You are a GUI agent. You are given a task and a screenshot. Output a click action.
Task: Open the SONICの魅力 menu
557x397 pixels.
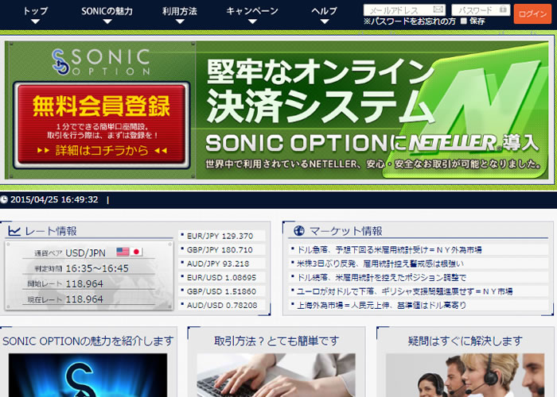tap(107, 11)
